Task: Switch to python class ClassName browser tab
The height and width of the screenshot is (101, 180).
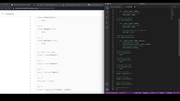Action: coord(48,5)
